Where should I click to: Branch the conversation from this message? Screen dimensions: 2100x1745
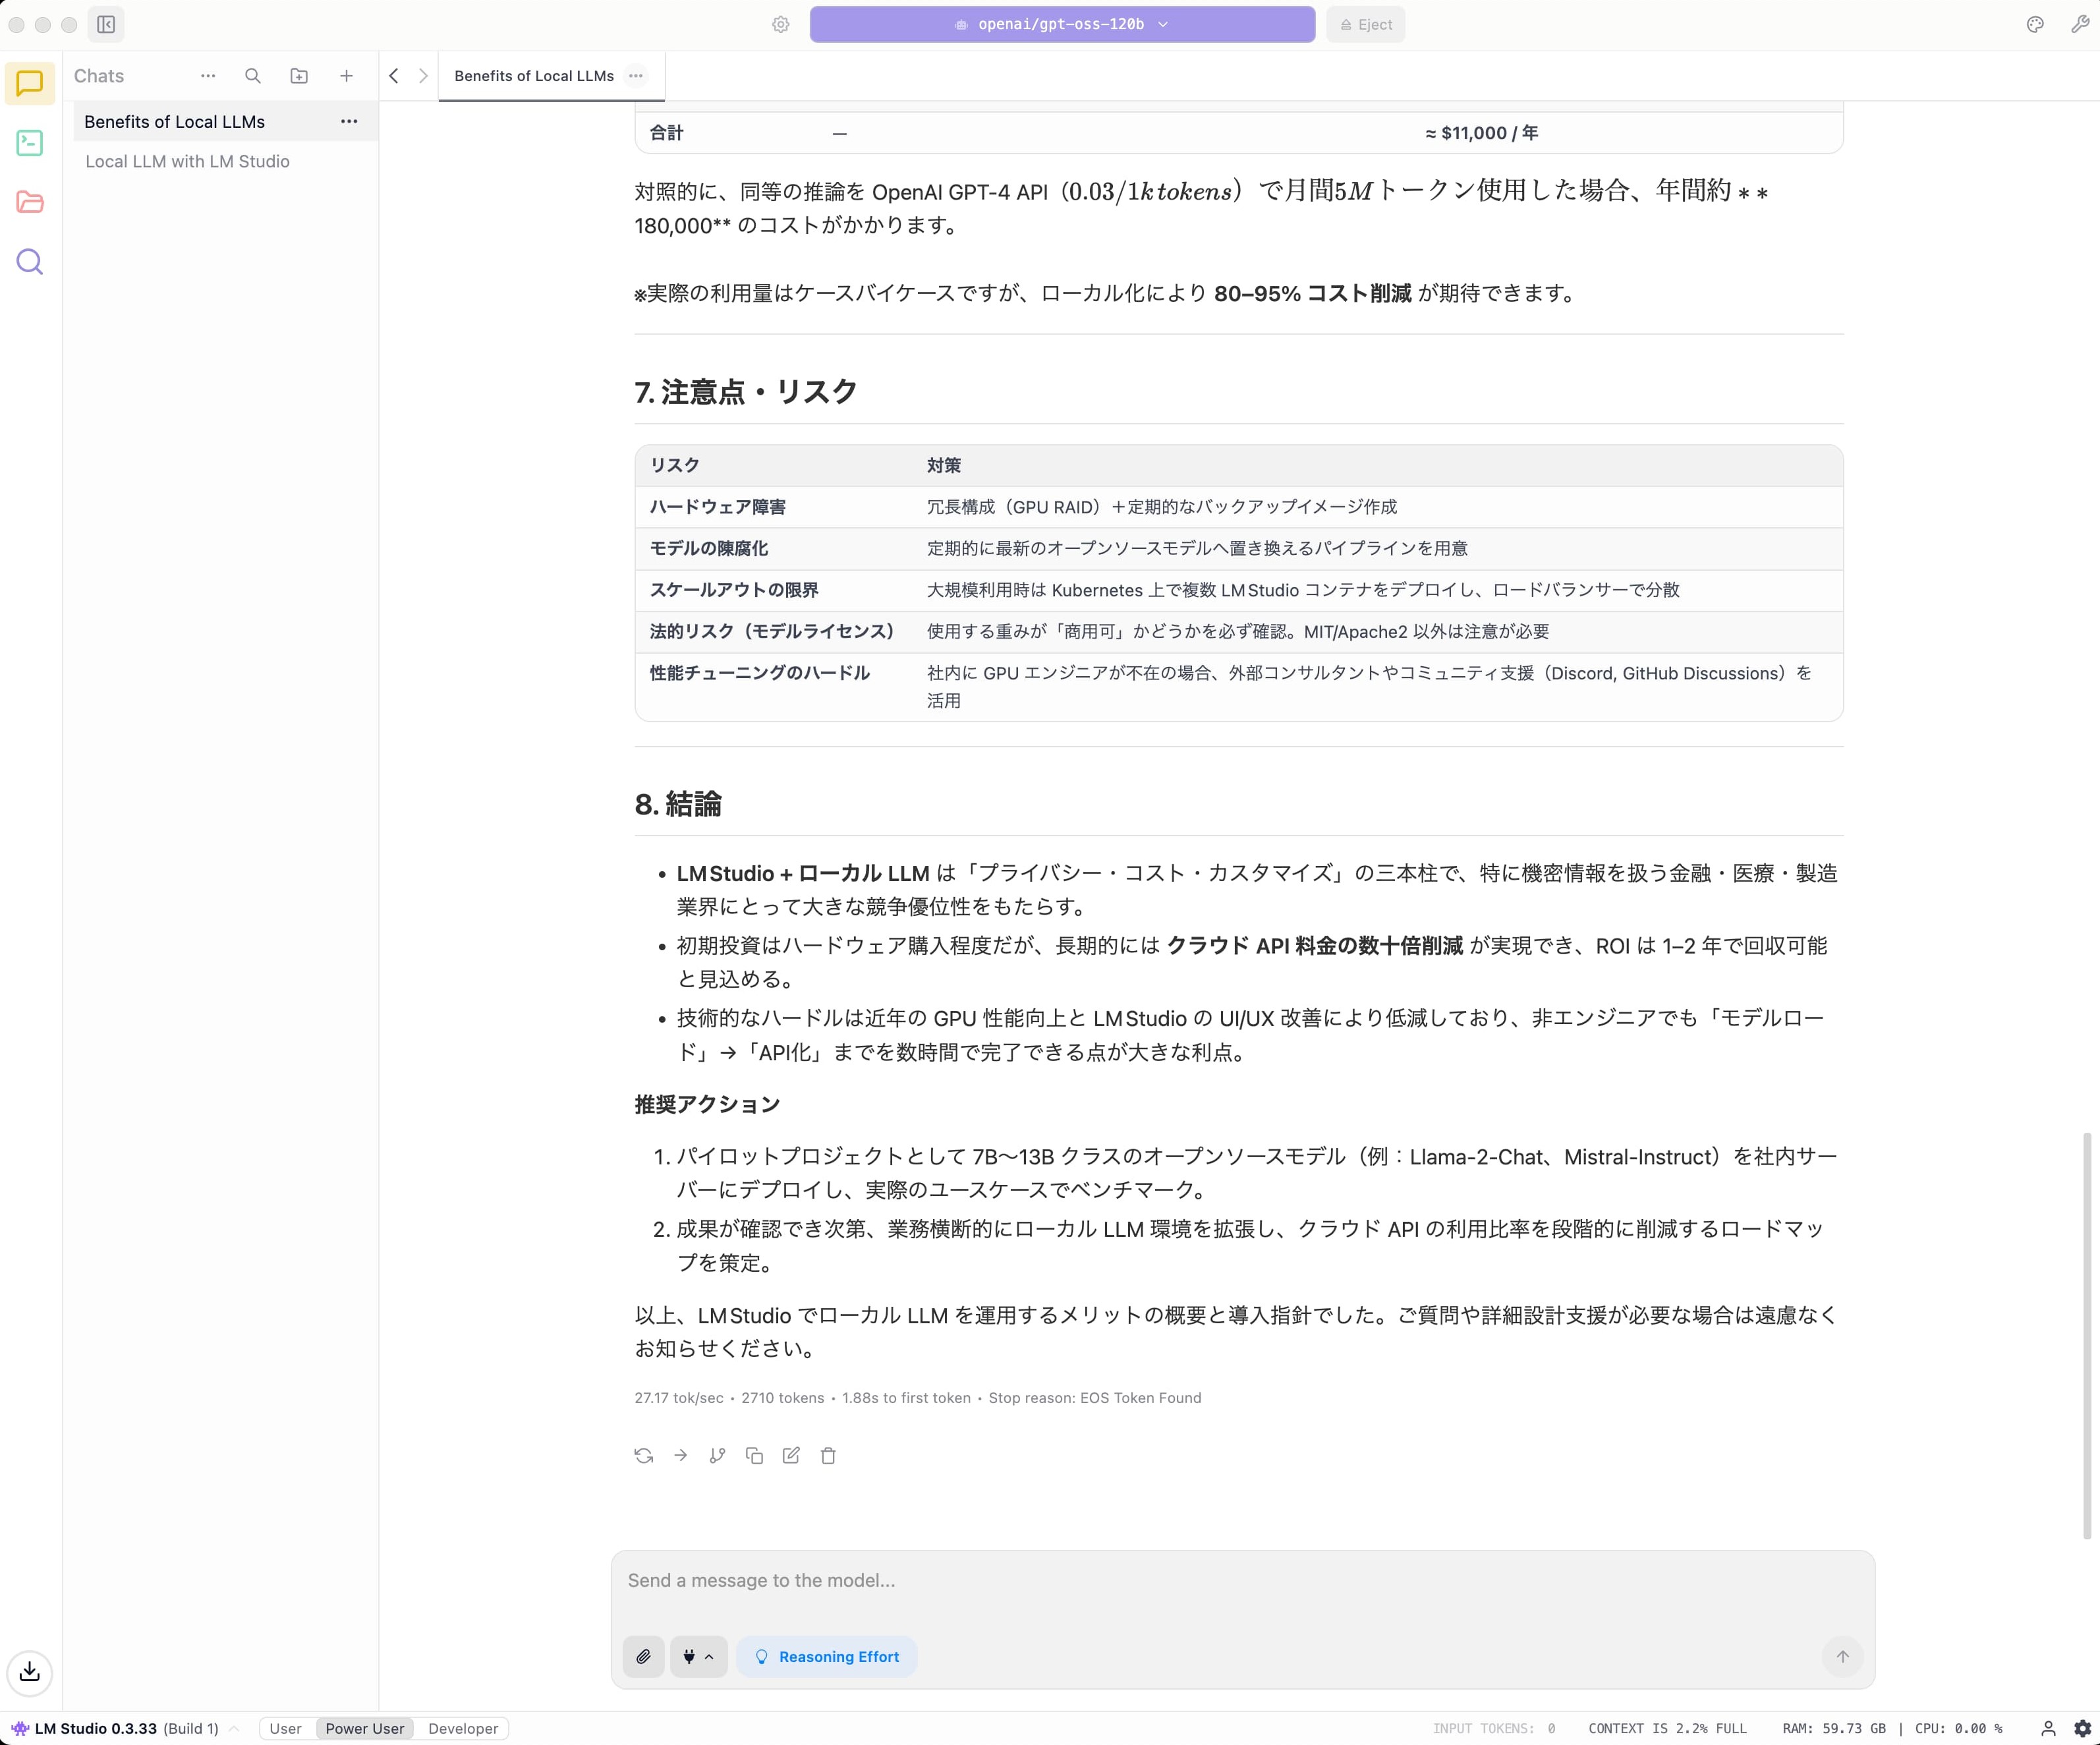click(x=717, y=1456)
